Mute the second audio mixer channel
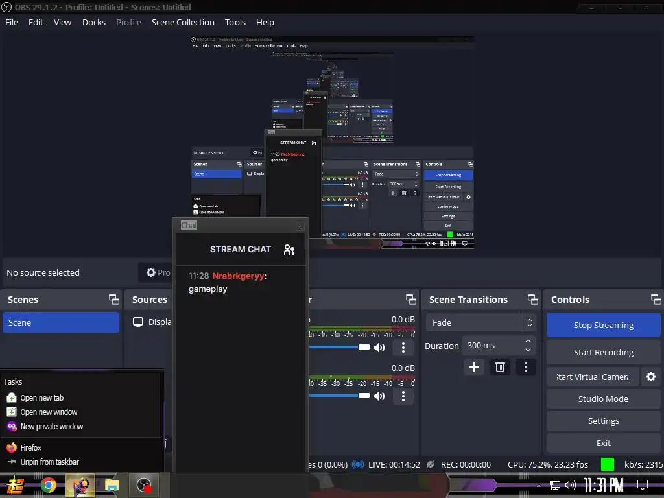This screenshot has height=498, width=664. 379,396
